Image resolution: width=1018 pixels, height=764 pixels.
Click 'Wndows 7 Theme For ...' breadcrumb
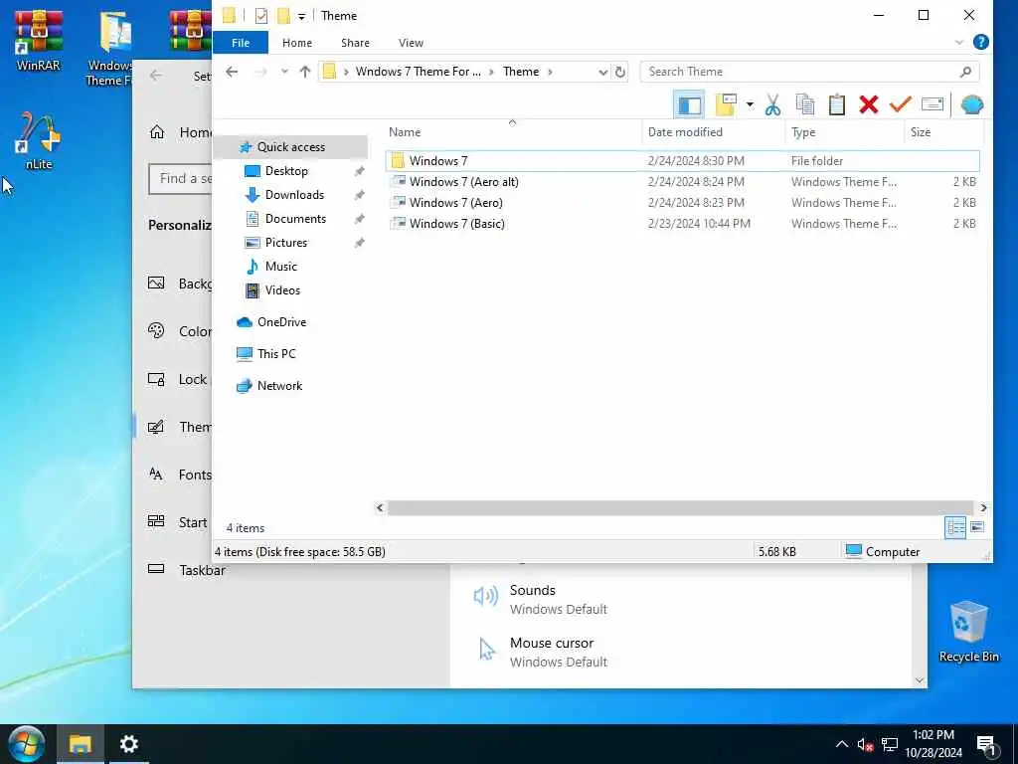click(419, 72)
